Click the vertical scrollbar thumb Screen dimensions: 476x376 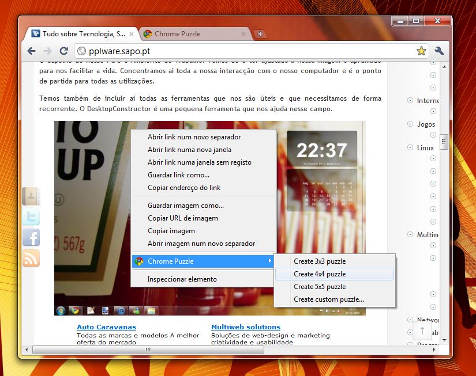[444, 142]
